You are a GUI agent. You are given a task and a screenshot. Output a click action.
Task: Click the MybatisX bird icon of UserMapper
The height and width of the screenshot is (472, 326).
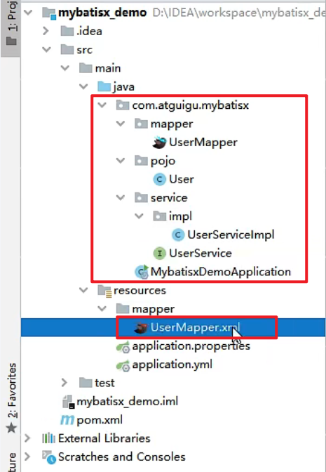click(x=159, y=143)
